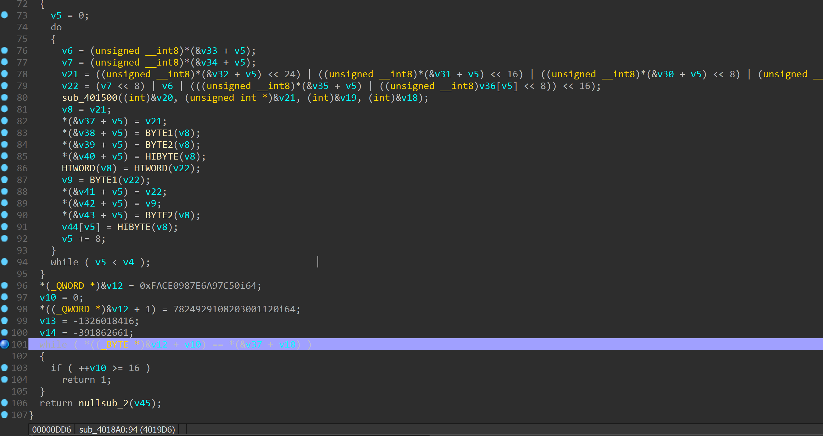Click the breakpoint dot next to line 96

click(4, 285)
